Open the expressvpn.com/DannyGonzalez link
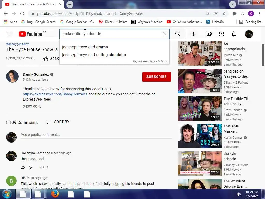Viewport: 265px width, 199px height. pyautogui.click(x=55, y=94)
